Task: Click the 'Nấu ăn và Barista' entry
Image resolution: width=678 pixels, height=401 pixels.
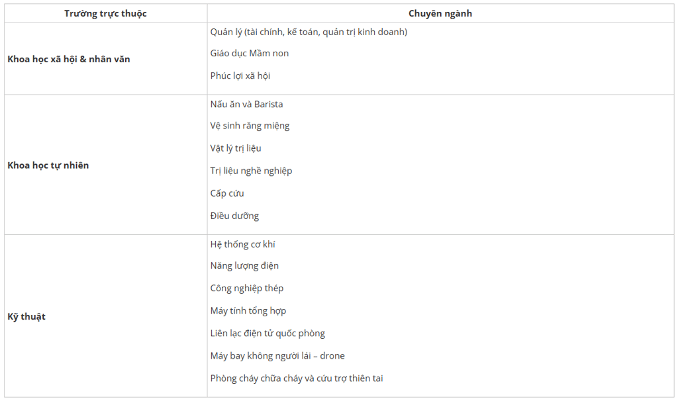Action: coord(246,104)
